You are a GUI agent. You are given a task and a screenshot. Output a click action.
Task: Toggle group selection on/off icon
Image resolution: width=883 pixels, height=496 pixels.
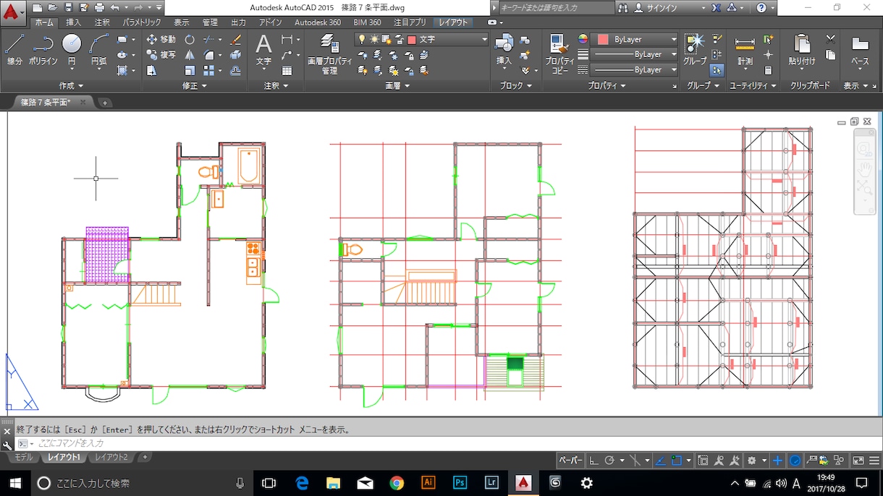717,71
